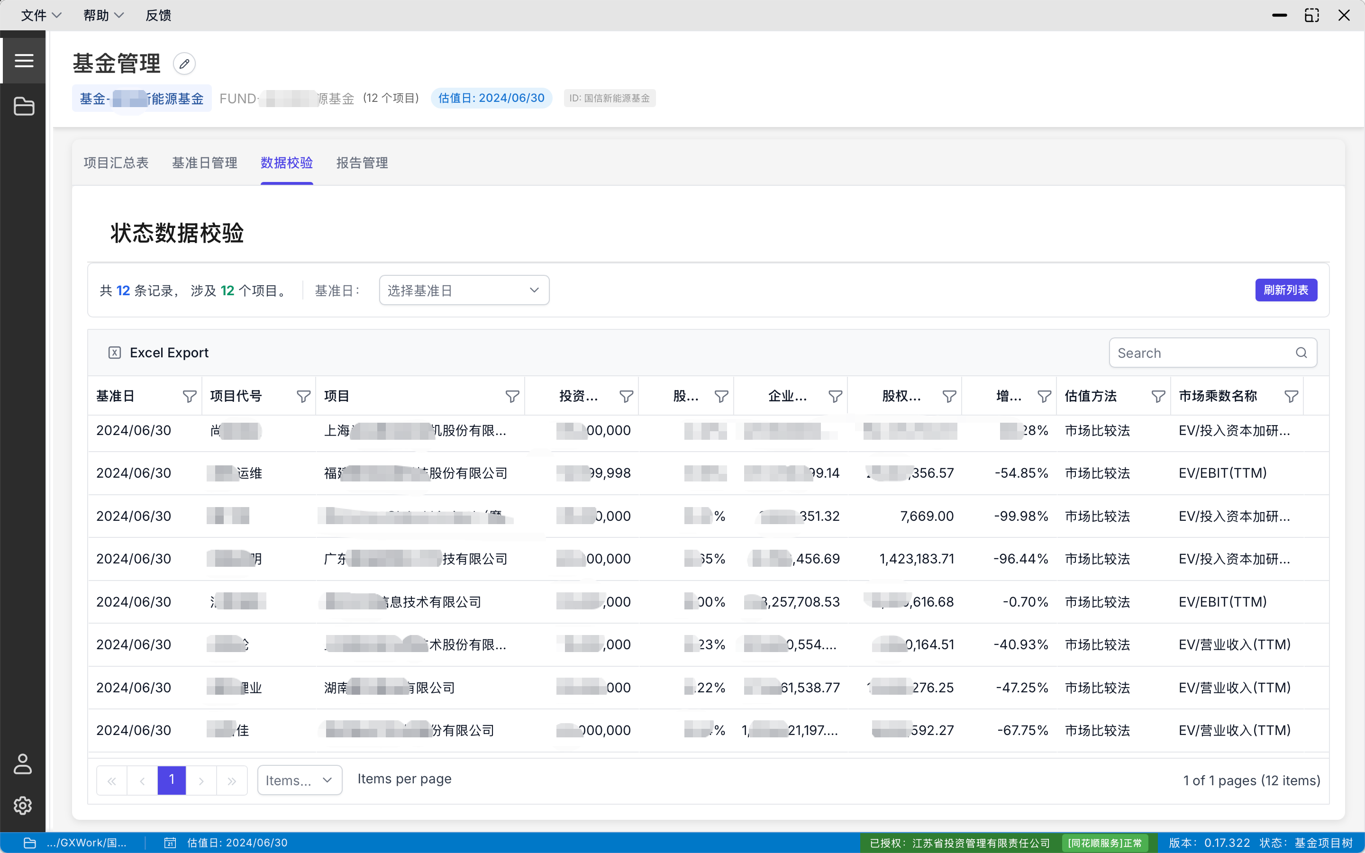
Task: Open the 反馈 menu item
Action: pos(158,15)
